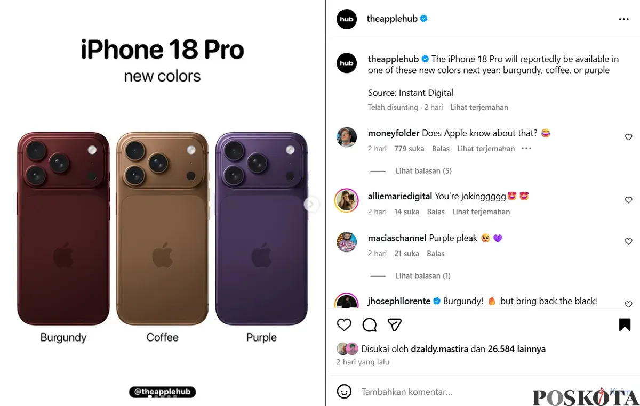640x406 pixels.
Task: Open more options on moneyfolder's comment
Action: pos(526,149)
